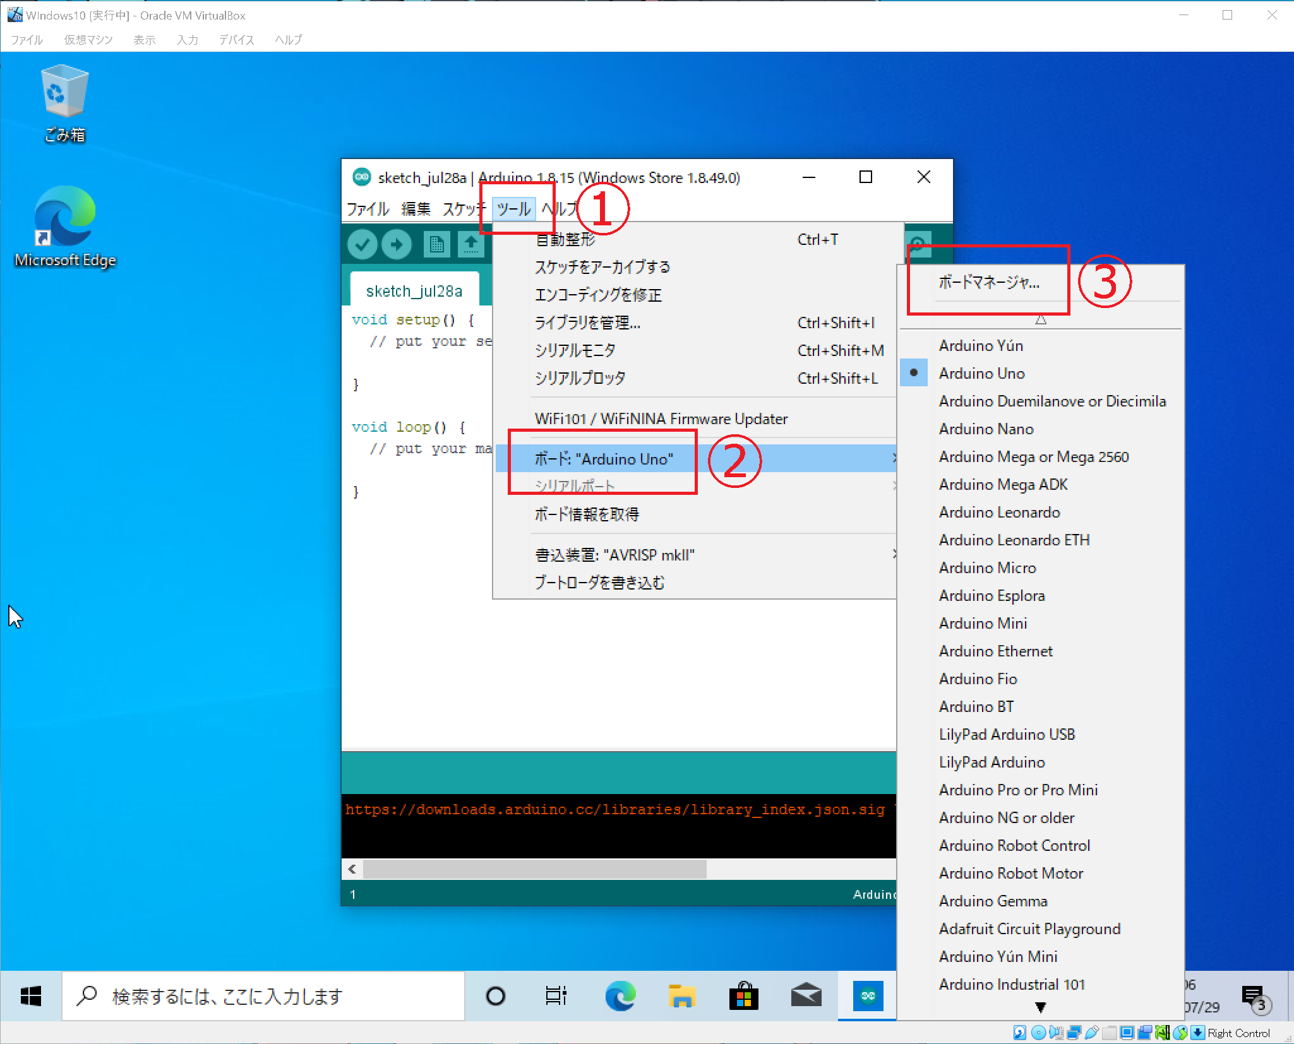The image size is (1294, 1044).
Task: Open the ファイル menu in Arduino
Action: [368, 209]
